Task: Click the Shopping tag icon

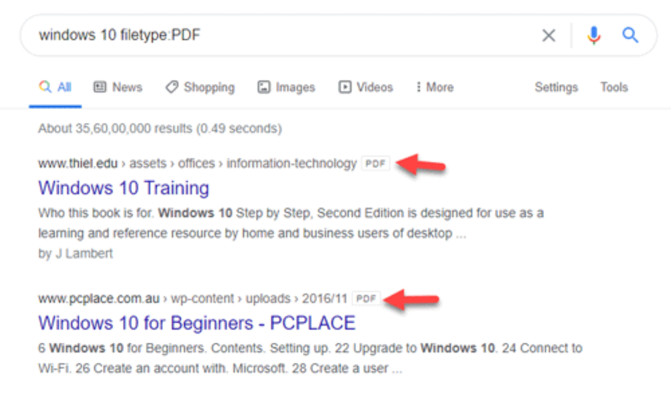Action: [172, 87]
